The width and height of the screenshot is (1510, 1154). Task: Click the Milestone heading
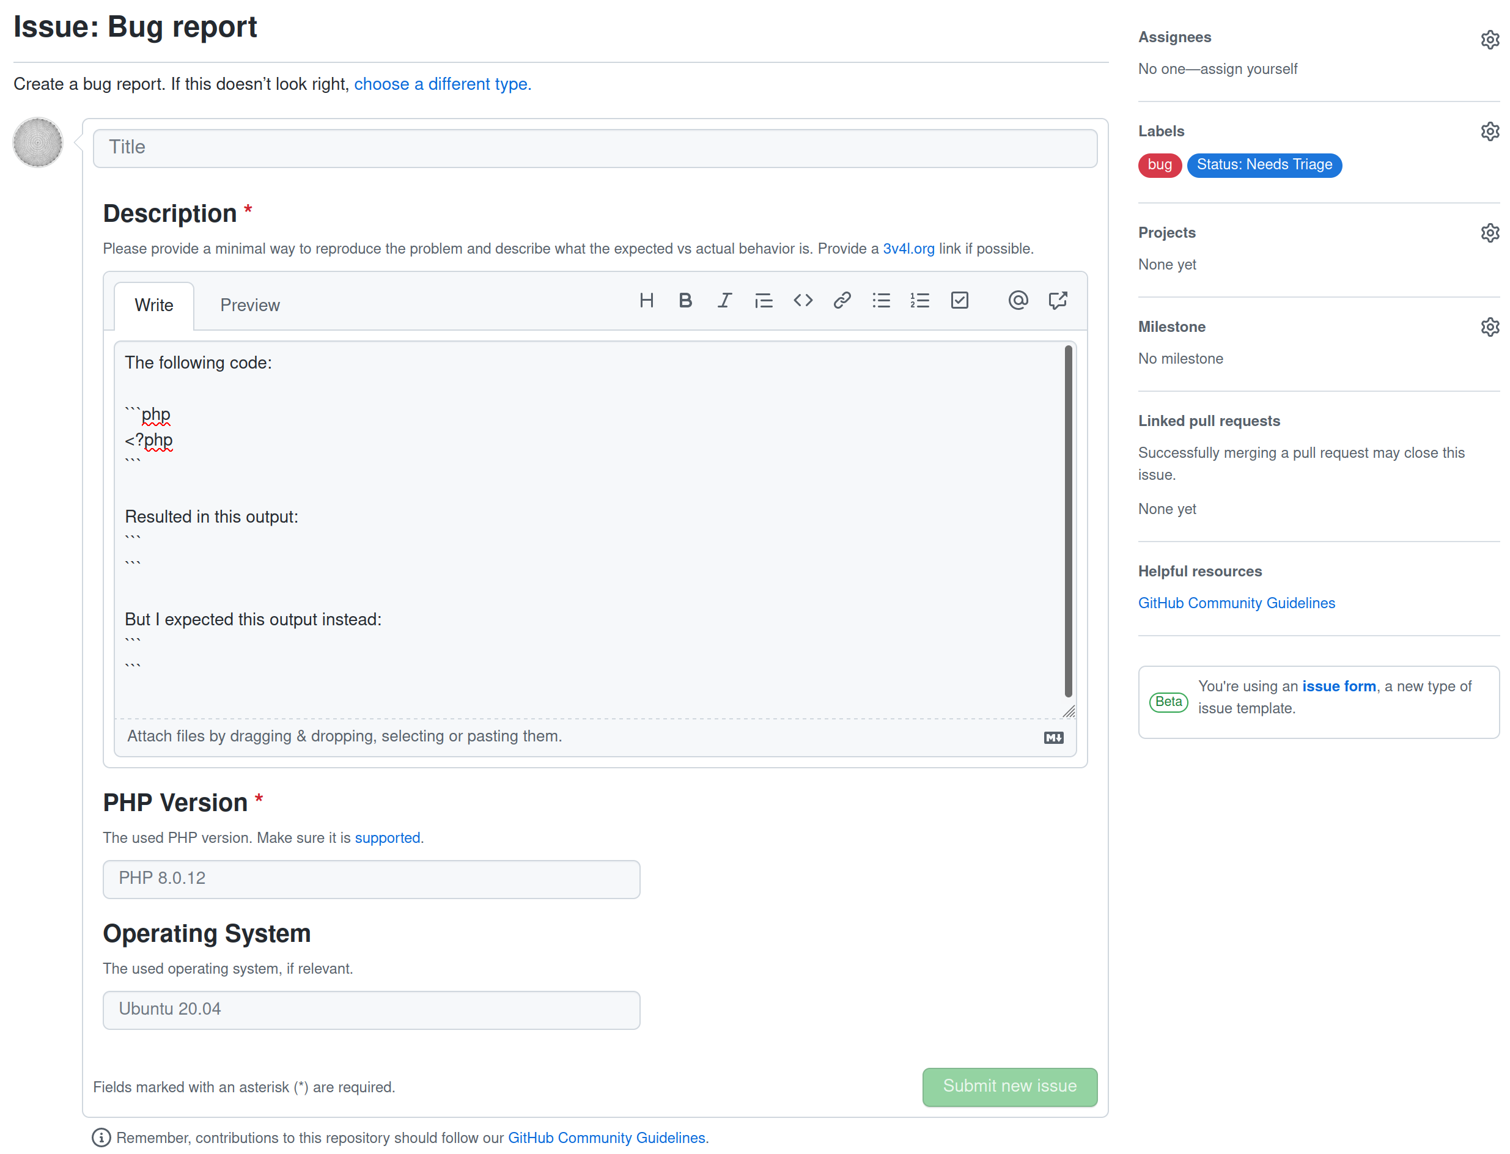[x=1171, y=327]
